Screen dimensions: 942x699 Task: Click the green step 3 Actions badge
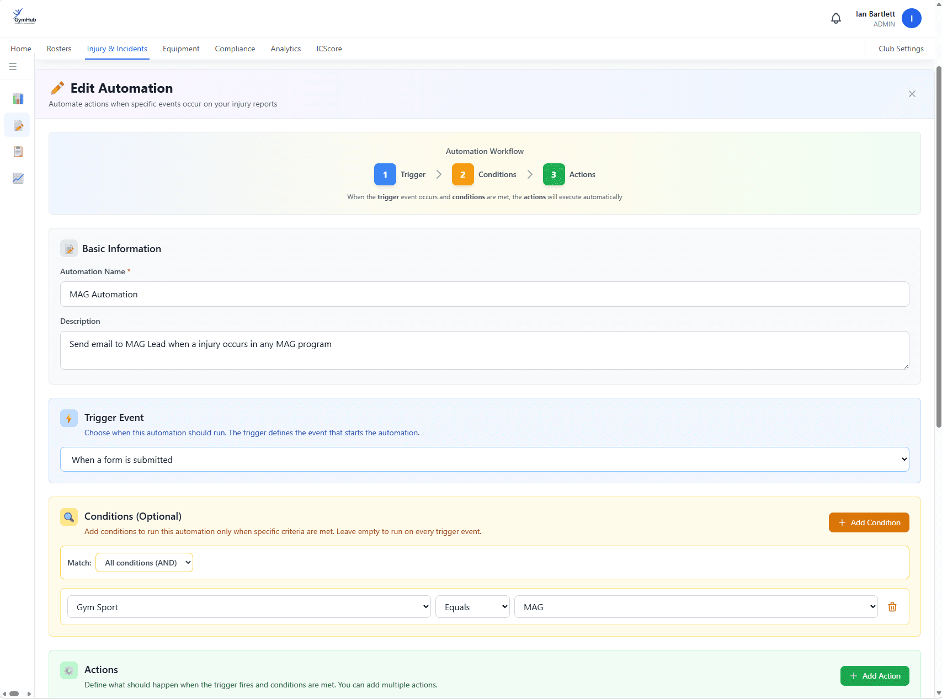(x=554, y=174)
